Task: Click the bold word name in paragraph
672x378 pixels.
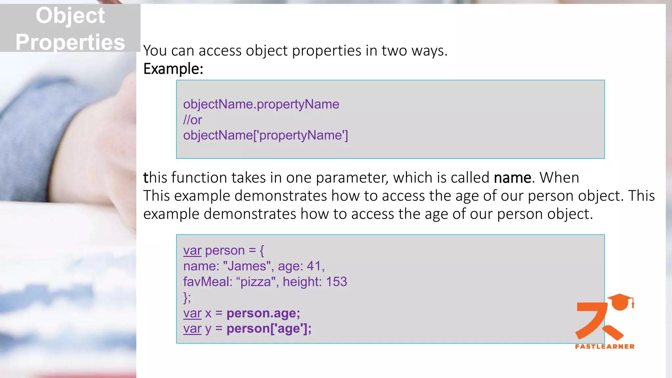Action: coord(512,178)
